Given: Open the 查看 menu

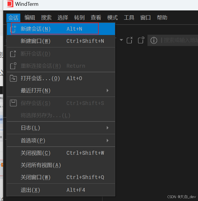Looking at the screenshot, I should tap(96, 18).
